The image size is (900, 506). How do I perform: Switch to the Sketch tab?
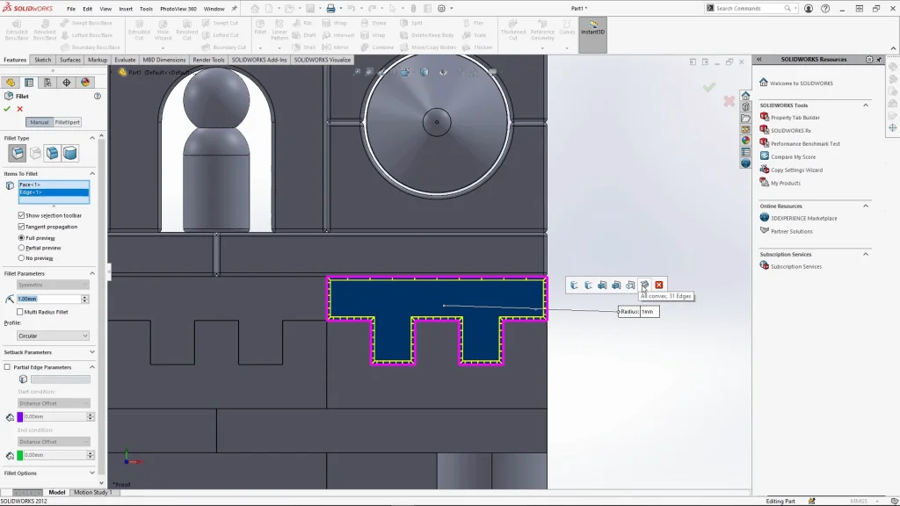pyautogui.click(x=42, y=60)
